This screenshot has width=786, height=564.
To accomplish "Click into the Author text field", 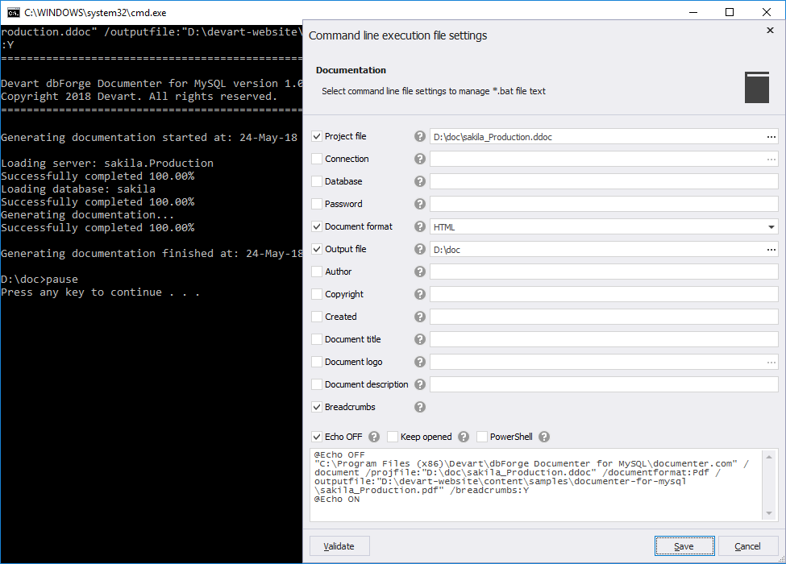I will pos(604,272).
